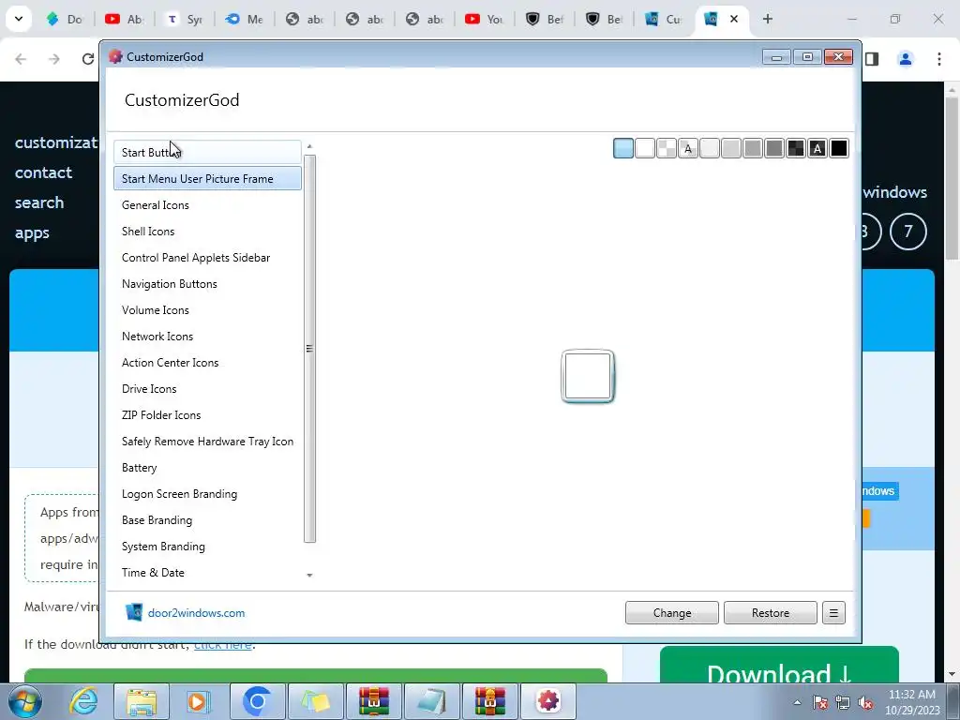Click the white user picture frame preview
The height and width of the screenshot is (720, 960).
click(x=588, y=376)
